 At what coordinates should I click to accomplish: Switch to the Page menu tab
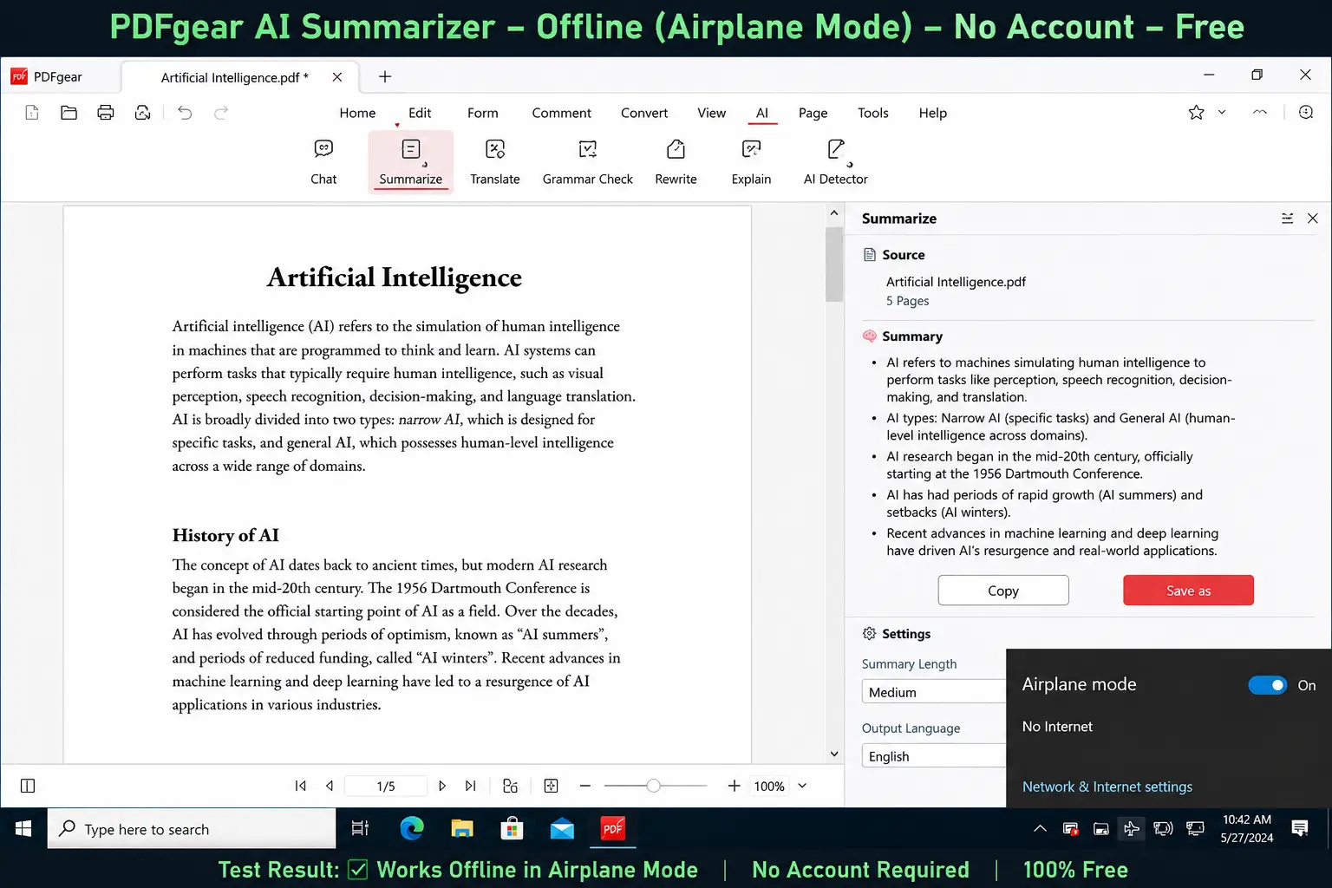(813, 113)
